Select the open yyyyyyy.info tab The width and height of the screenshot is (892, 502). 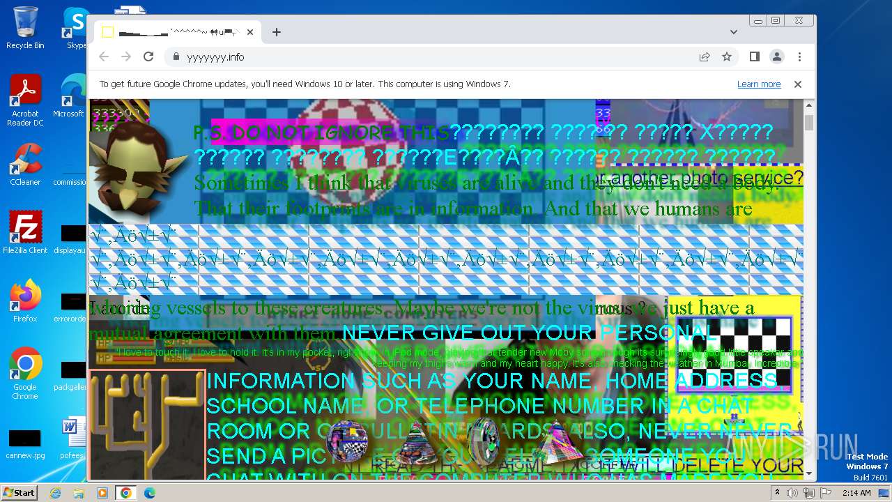(178, 32)
